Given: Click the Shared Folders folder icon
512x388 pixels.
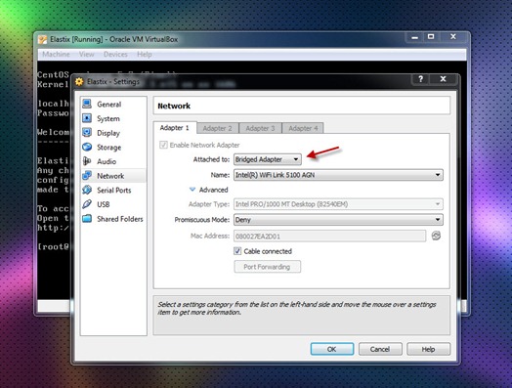Looking at the screenshot, I should pos(87,219).
